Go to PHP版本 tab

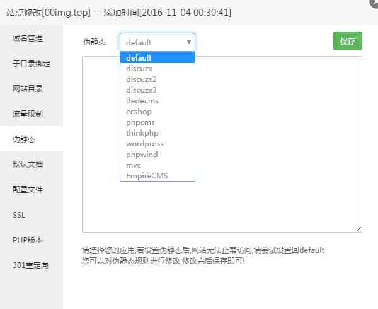[x=31, y=240]
